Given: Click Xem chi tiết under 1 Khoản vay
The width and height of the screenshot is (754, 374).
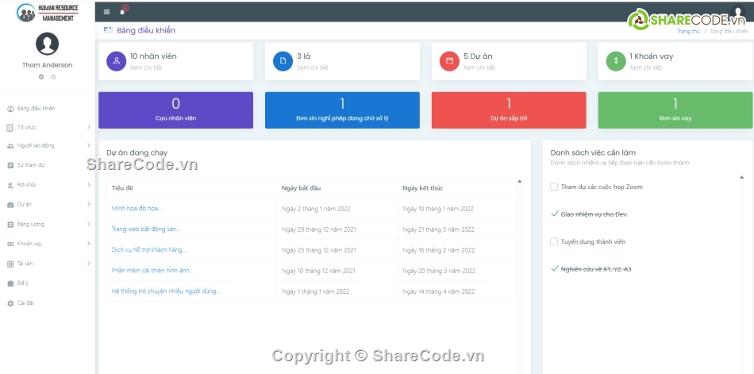Looking at the screenshot, I should point(646,67).
